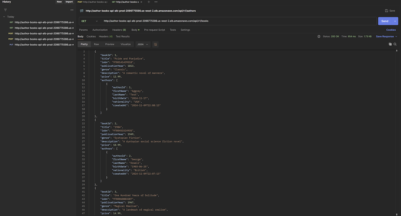
Task: Click the genre value "Classic"
Action: 120,70
